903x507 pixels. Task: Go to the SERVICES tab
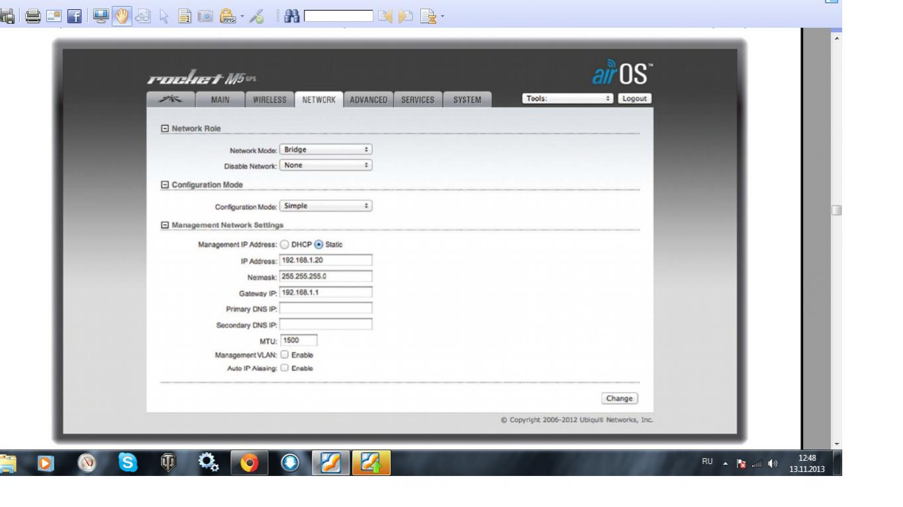pyautogui.click(x=418, y=100)
